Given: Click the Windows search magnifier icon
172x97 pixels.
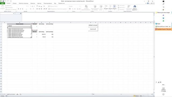Looking at the screenshot, I should [163, 4].
